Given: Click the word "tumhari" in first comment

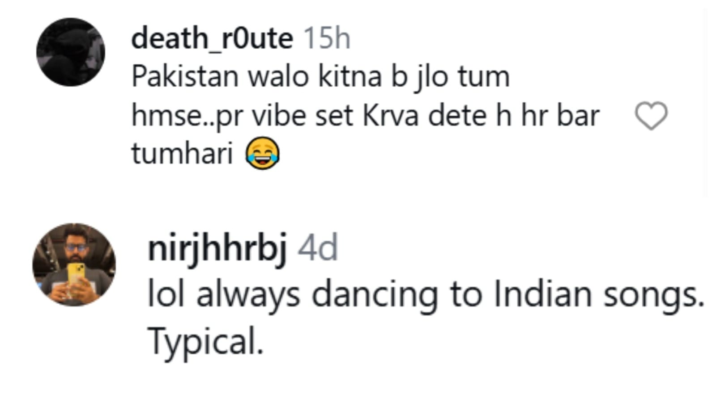Looking at the screenshot, I should pyautogui.click(x=182, y=154).
